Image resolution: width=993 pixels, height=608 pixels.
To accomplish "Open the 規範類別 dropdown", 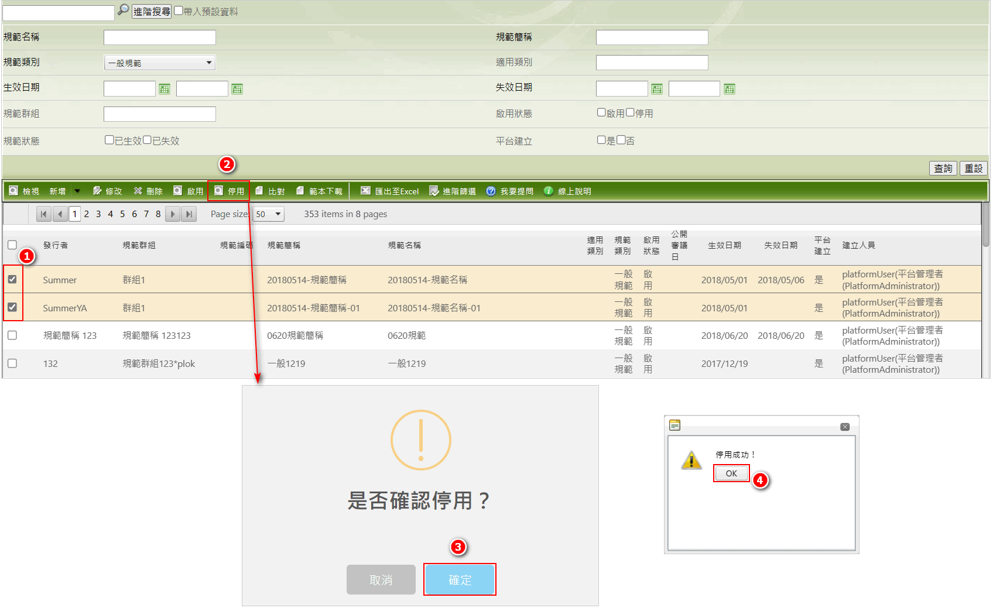I will [x=160, y=63].
